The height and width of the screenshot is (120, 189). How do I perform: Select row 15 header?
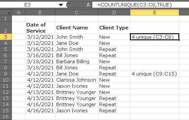coord(6,111)
